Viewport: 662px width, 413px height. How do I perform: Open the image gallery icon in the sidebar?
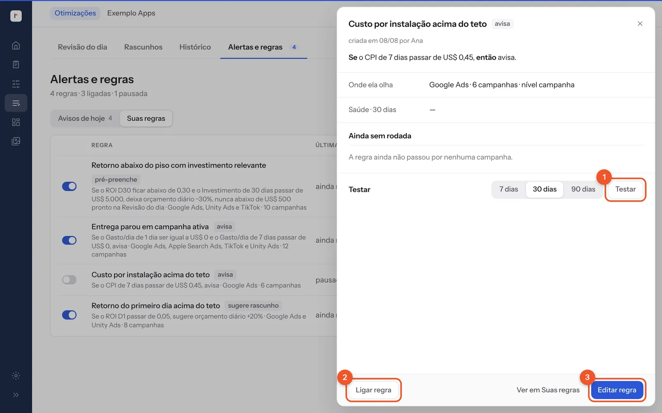[16, 141]
